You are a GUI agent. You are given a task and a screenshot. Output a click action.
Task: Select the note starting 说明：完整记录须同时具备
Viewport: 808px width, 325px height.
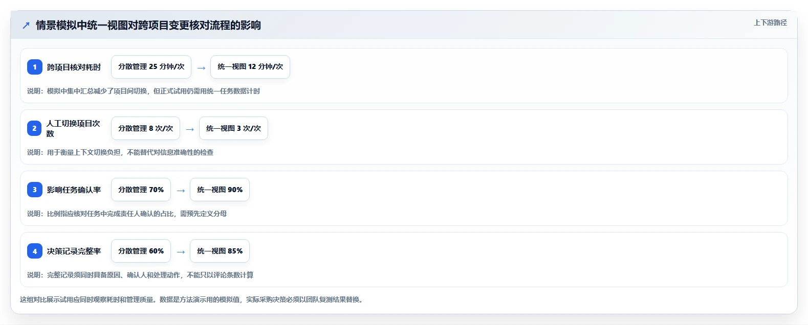click(140, 275)
